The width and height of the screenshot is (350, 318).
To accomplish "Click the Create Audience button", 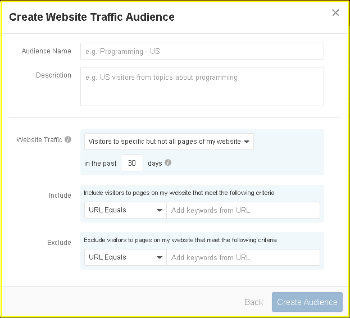I will [307, 302].
